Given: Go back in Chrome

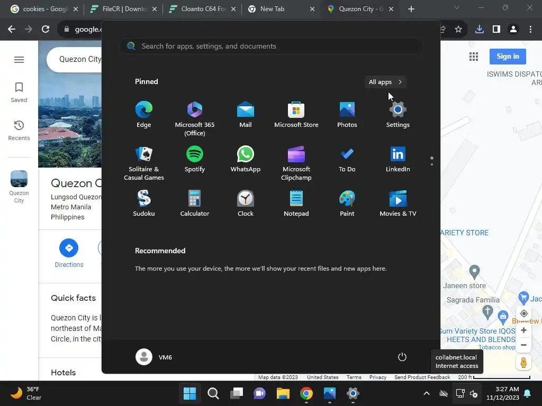Looking at the screenshot, I should pyautogui.click(x=12, y=30).
